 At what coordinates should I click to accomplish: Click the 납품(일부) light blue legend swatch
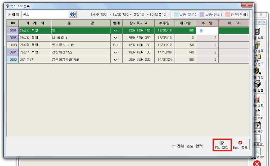click(x=176, y=14)
